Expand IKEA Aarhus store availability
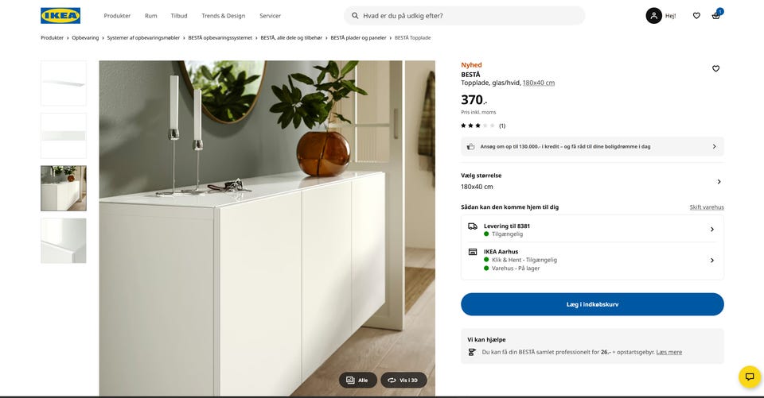Viewport: 764px width, 398px height. 592,260
